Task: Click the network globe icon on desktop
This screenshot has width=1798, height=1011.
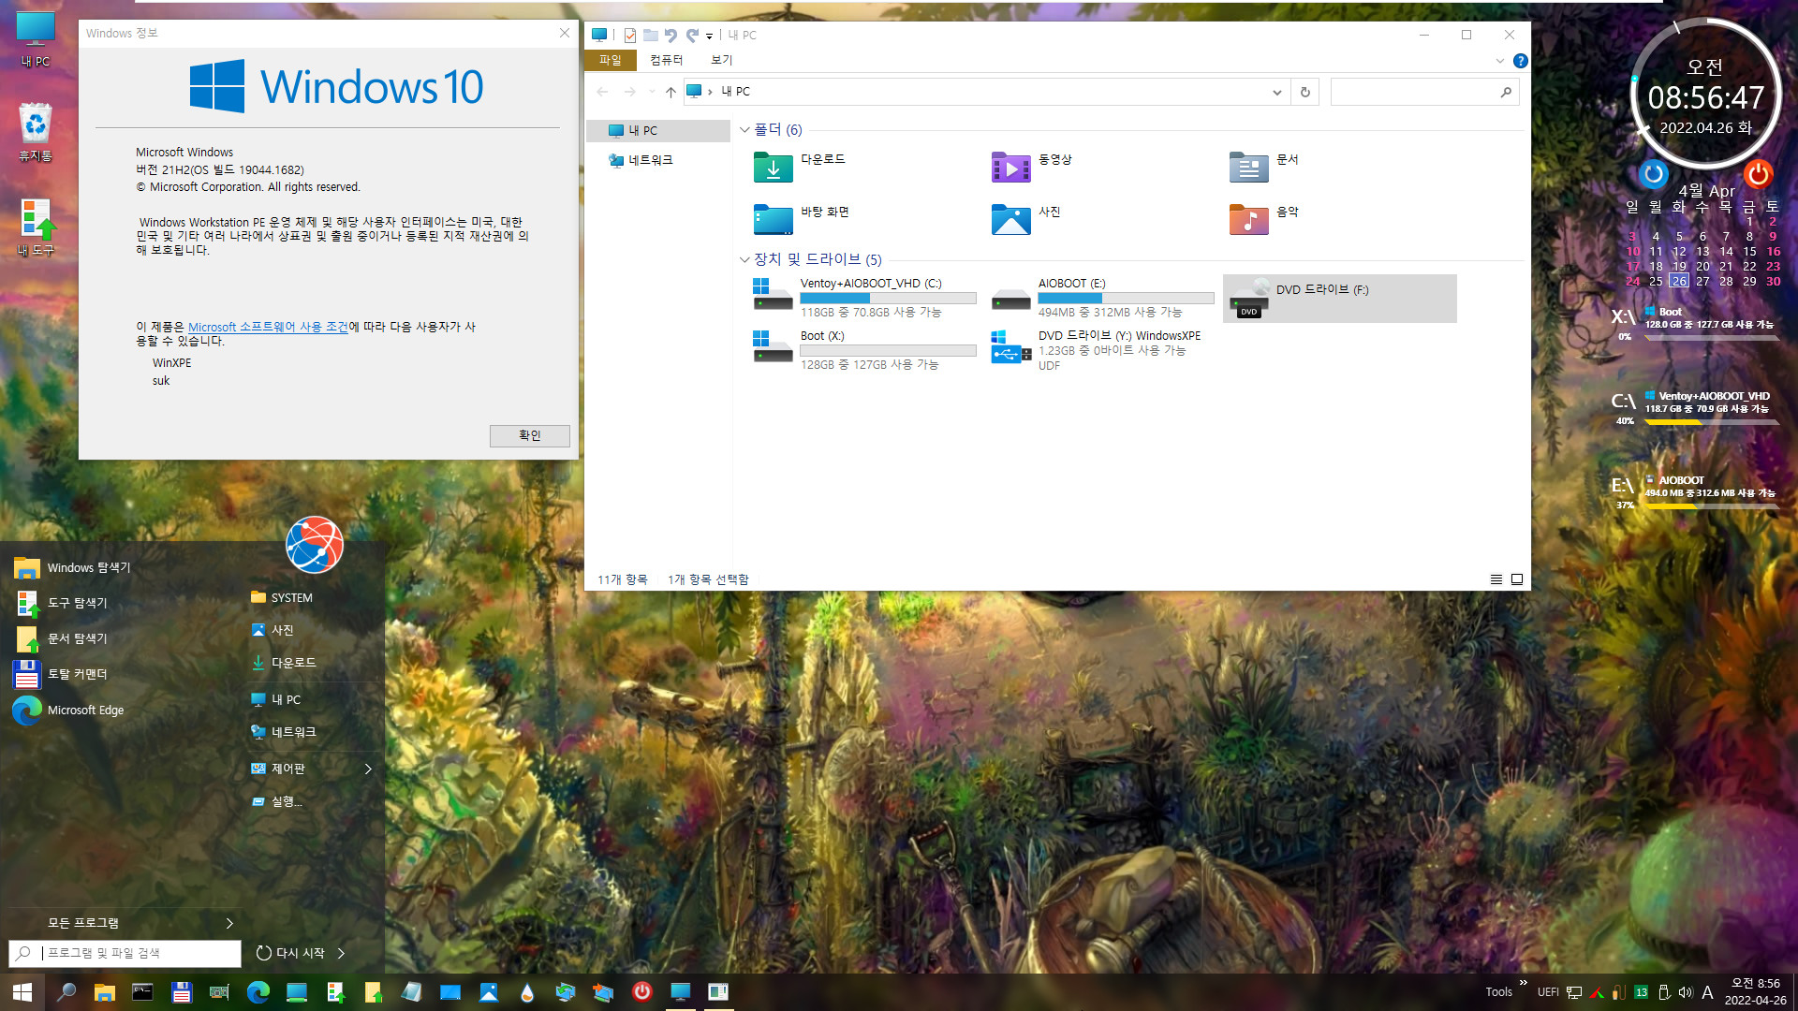Action: pos(315,546)
